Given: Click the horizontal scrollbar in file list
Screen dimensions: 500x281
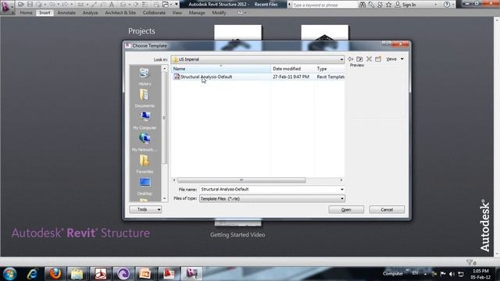Looking at the screenshot, I should point(241,180).
